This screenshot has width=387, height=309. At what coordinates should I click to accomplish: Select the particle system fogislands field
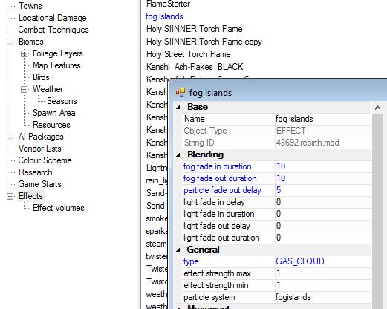click(x=323, y=297)
